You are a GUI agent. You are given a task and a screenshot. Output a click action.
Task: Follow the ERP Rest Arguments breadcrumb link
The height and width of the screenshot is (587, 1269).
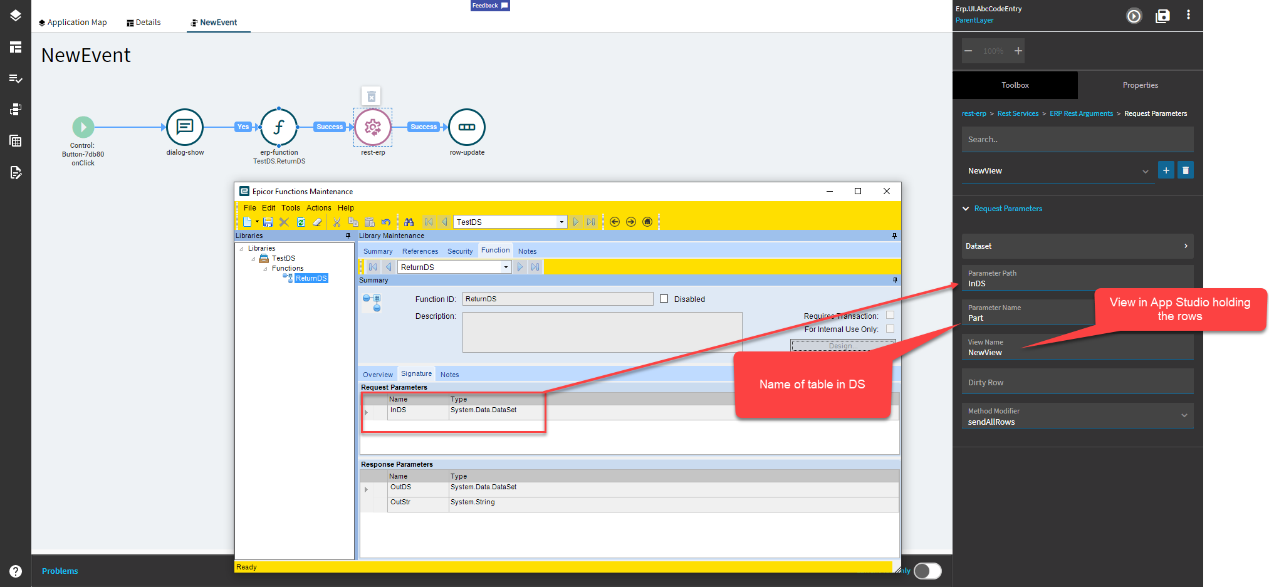pyautogui.click(x=1081, y=113)
